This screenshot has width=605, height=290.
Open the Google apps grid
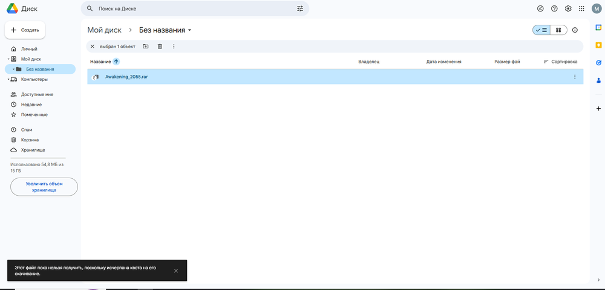pyautogui.click(x=581, y=8)
